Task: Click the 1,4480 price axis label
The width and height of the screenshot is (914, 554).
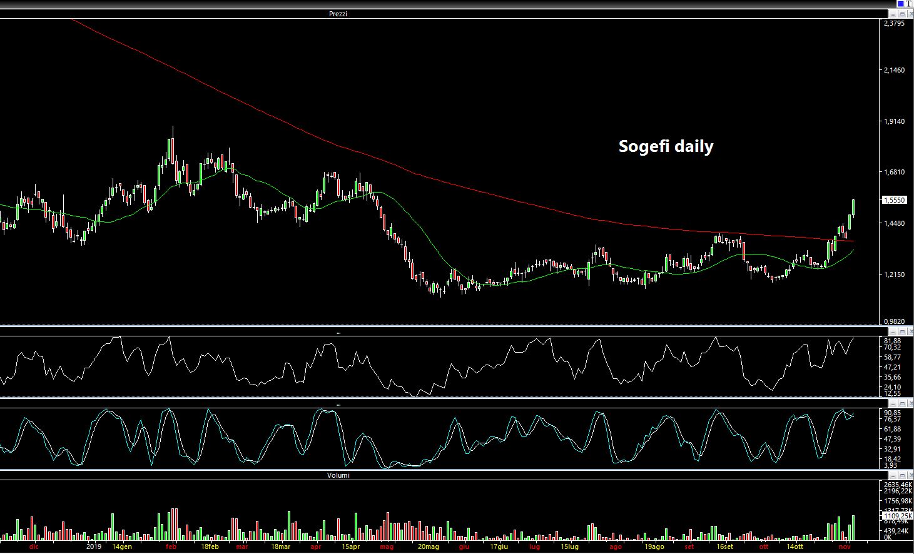Action: [894, 223]
